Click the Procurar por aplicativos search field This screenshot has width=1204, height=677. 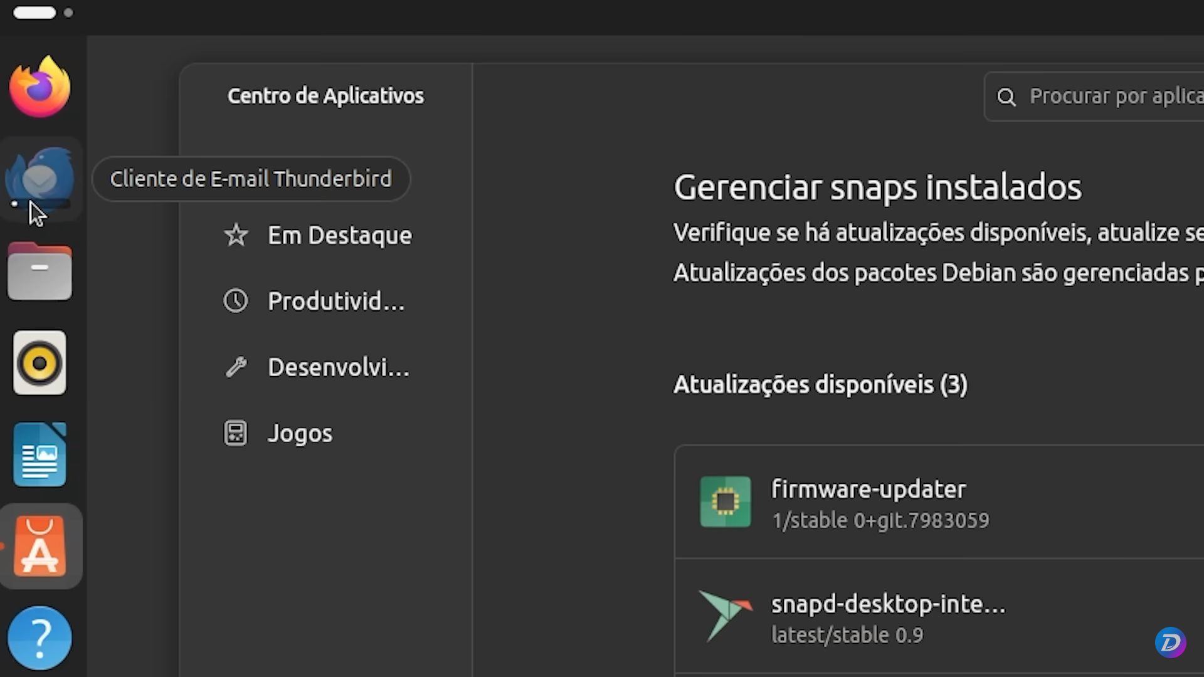[1116, 97]
